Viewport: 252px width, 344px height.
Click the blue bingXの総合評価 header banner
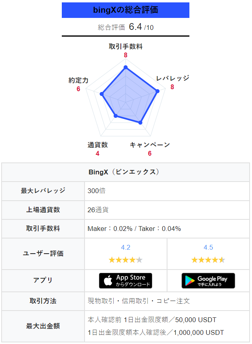pos(126,10)
